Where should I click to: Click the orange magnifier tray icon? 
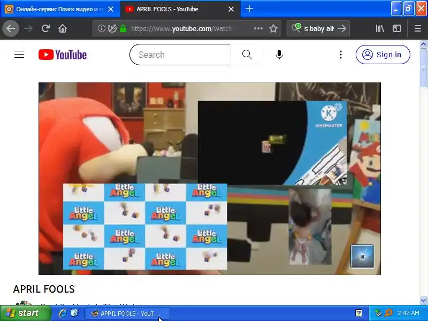(388, 313)
